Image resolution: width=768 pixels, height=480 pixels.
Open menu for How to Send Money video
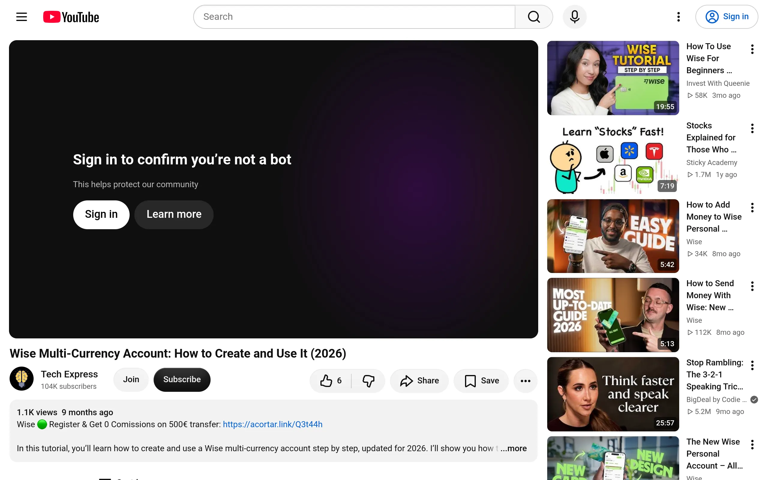click(x=752, y=286)
